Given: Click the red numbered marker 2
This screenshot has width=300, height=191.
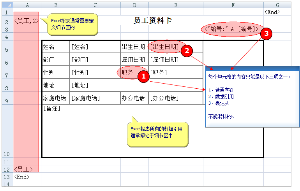Looking at the screenshot, I should pyautogui.click(x=187, y=51).
